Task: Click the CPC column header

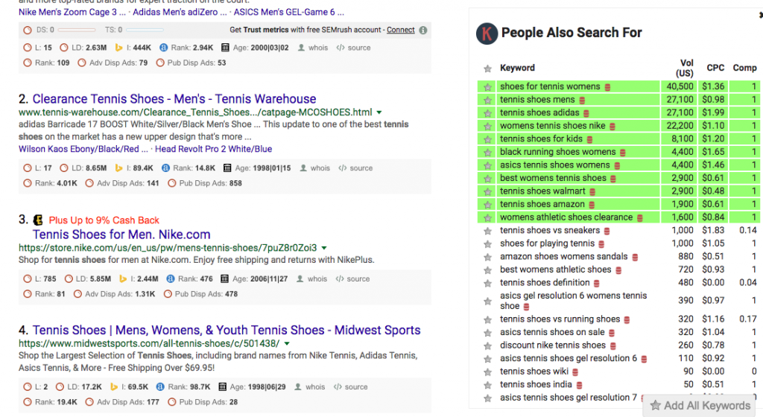Action: click(x=715, y=68)
